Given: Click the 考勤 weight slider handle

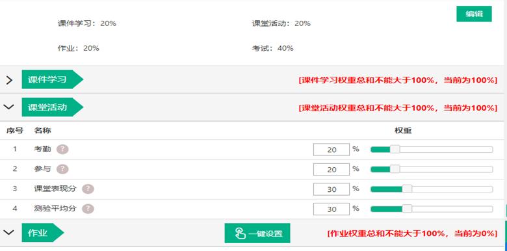Looking at the screenshot, I should point(395,150).
